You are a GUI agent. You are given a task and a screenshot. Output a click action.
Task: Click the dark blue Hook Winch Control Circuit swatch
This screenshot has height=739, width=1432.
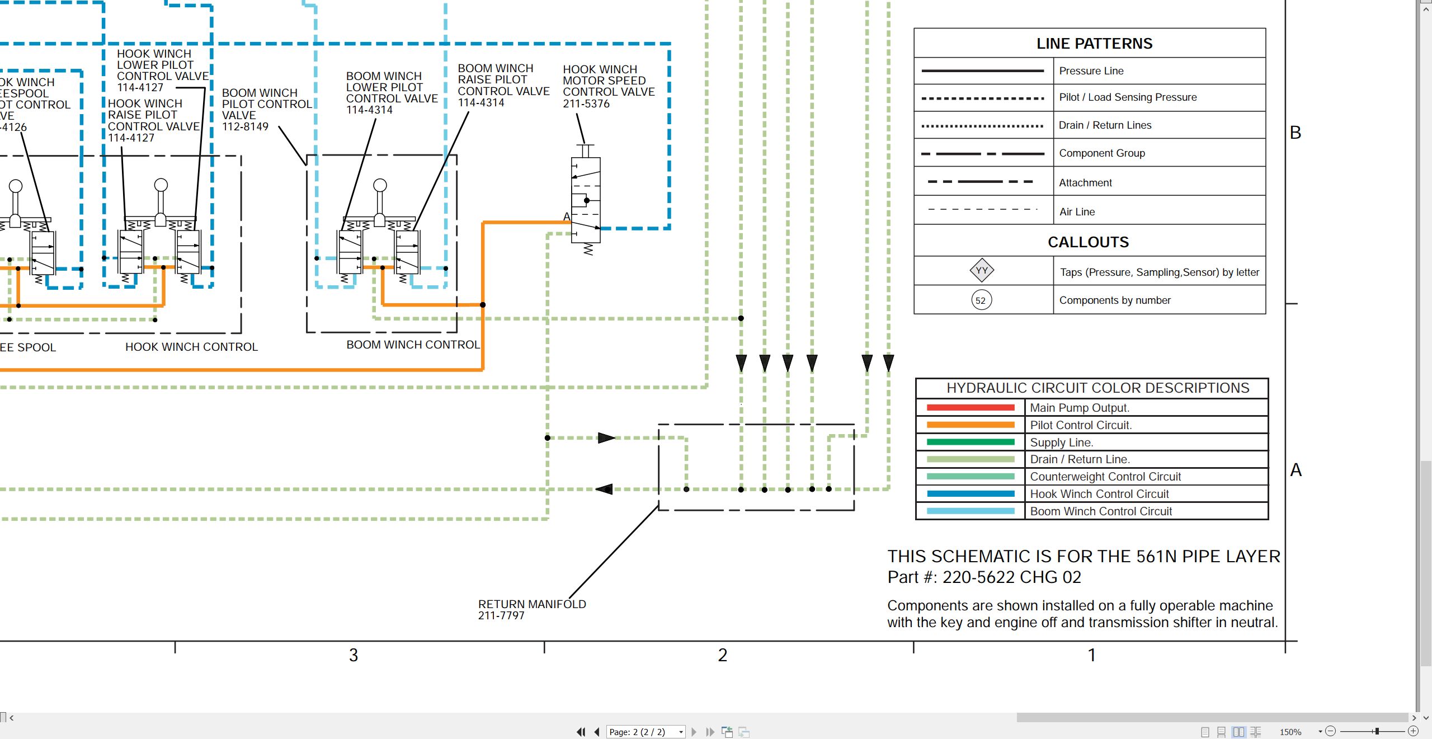click(971, 494)
